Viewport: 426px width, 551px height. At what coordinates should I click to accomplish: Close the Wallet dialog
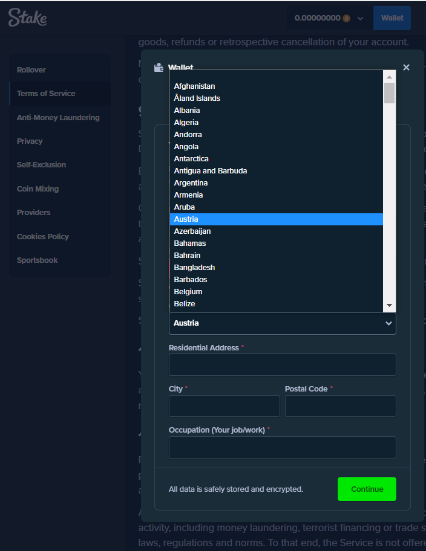(406, 67)
